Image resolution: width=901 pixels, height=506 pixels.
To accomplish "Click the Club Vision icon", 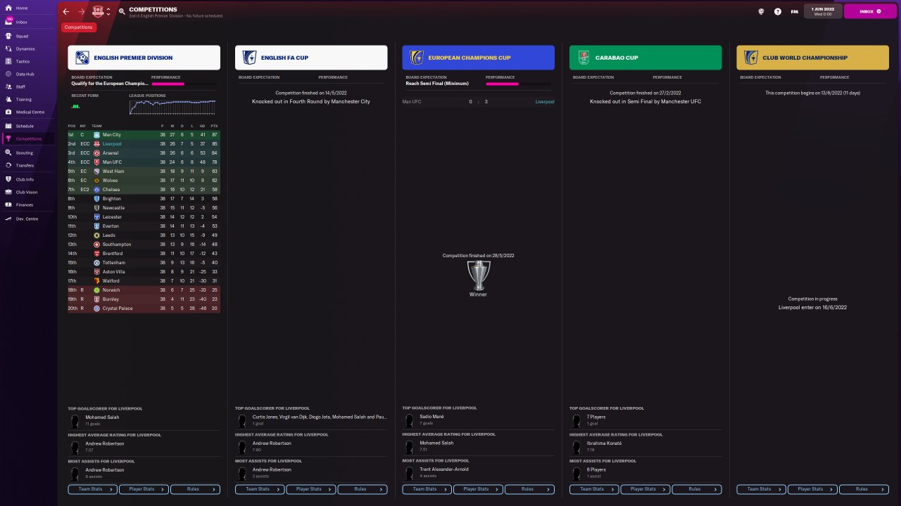I will click(x=8, y=192).
